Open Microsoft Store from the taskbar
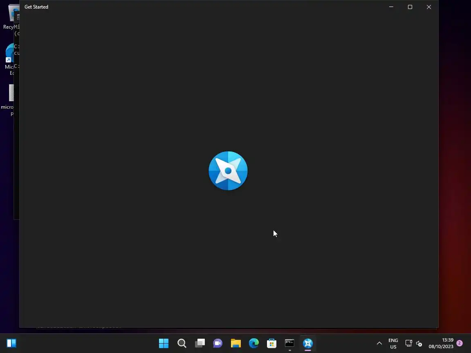471x353 pixels. (272, 343)
